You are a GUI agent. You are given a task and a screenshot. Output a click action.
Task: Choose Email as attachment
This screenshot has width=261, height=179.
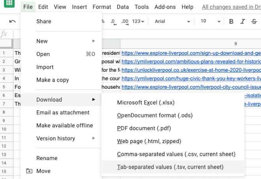pyautogui.click(x=61, y=112)
